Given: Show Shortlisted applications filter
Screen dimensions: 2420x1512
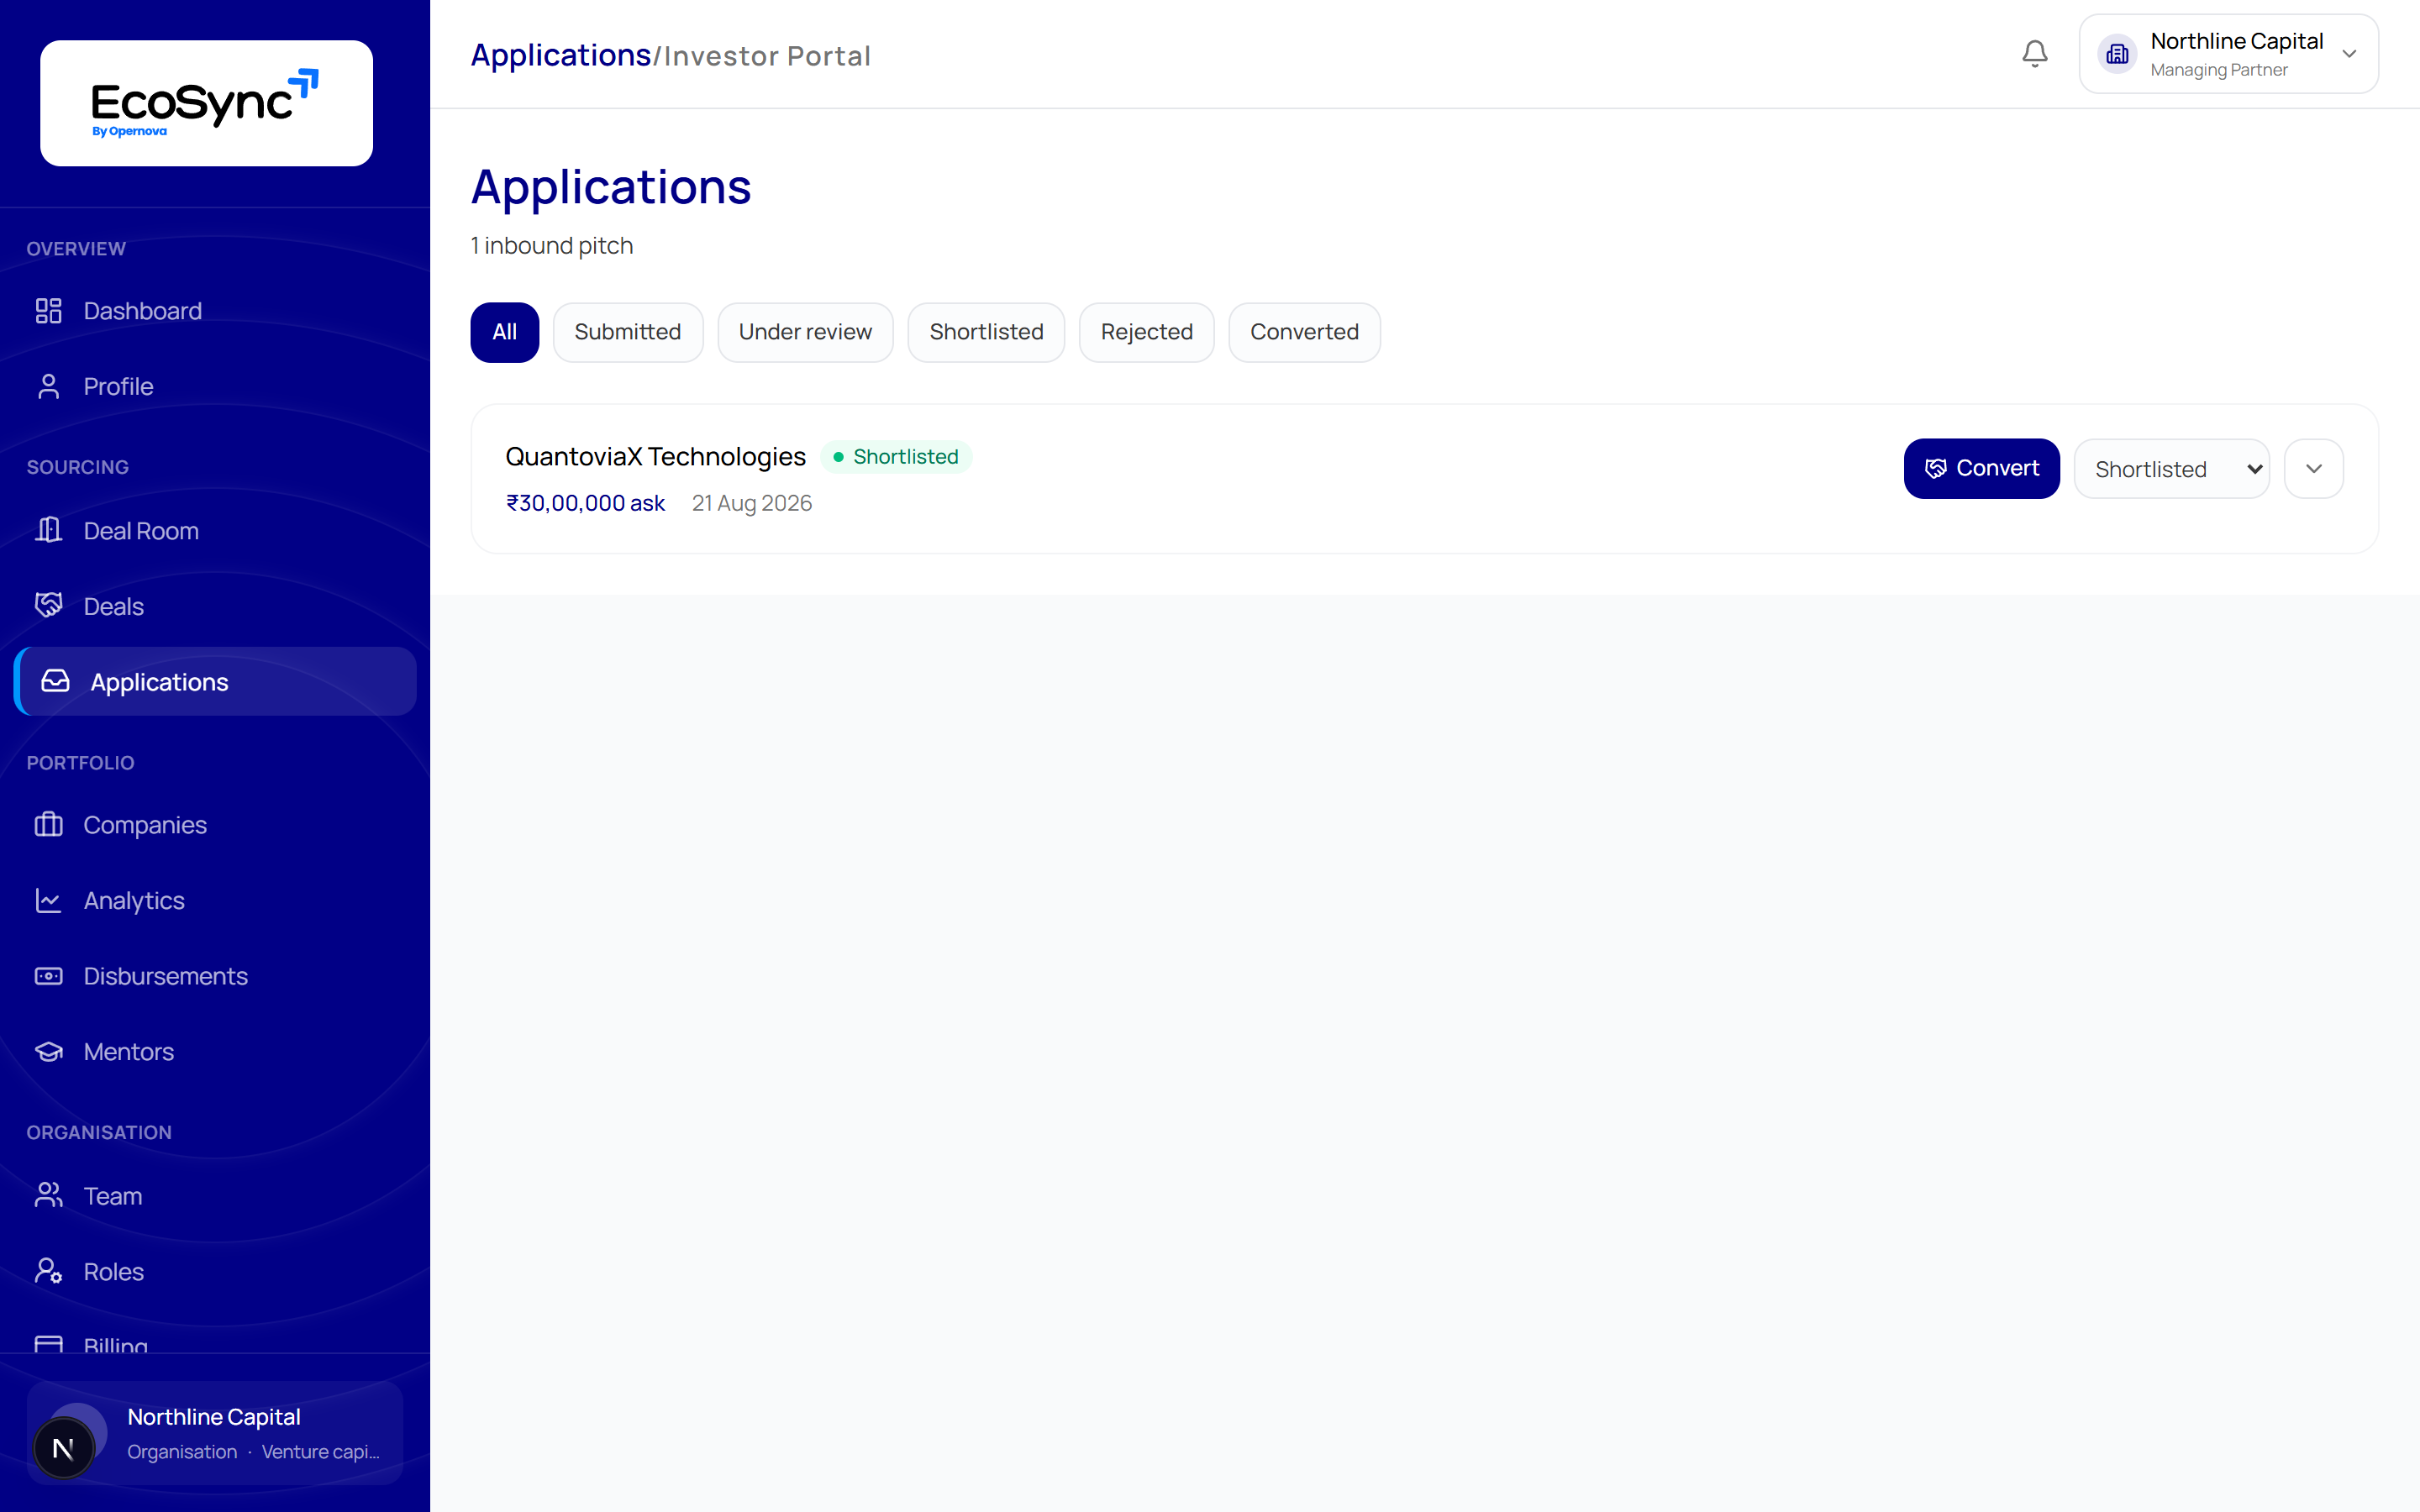Looking at the screenshot, I should click(x=986, y=332).
